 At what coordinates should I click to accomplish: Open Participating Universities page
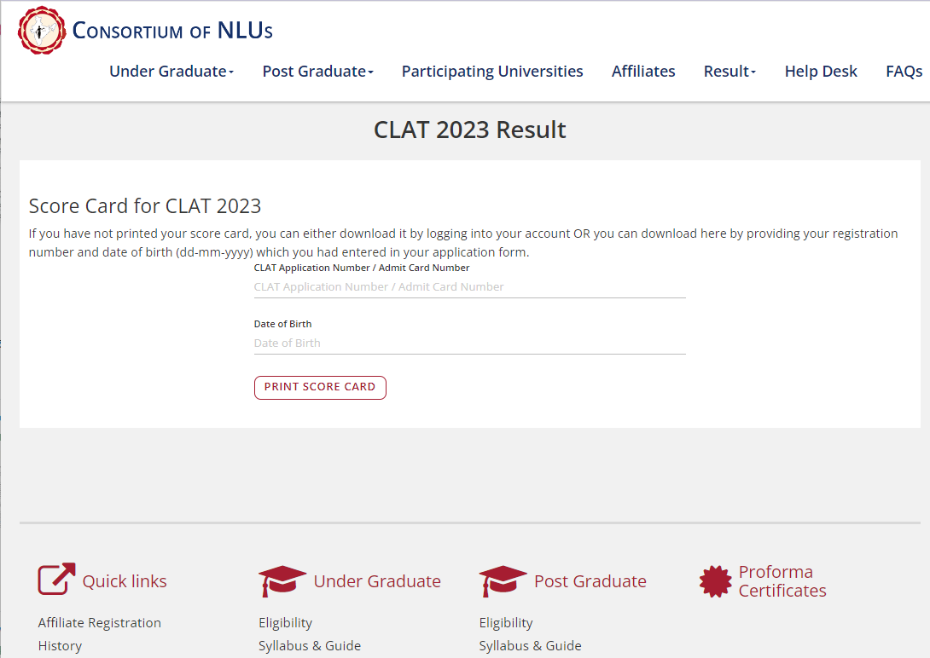click(x=492, y=72)
